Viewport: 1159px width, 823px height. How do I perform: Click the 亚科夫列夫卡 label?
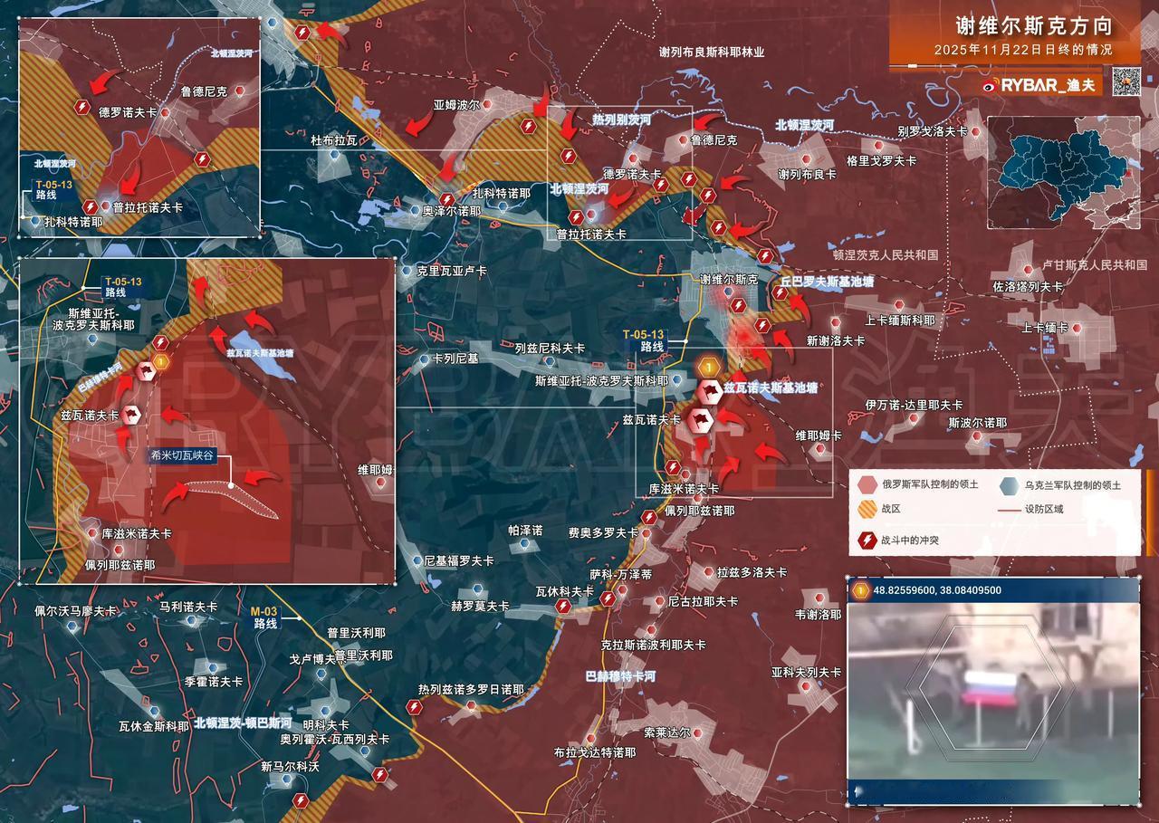click(x=806, y=673)
